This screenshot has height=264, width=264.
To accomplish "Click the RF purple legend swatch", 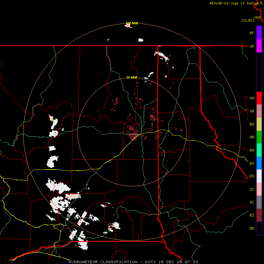I will [x=259, y=33].
